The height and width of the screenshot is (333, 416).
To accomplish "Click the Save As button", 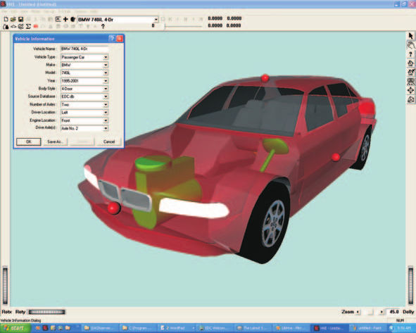I will [x=55, y=142].
